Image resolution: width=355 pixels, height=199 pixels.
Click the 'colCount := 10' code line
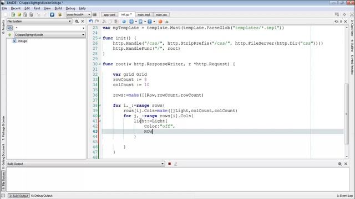point(131,85)
